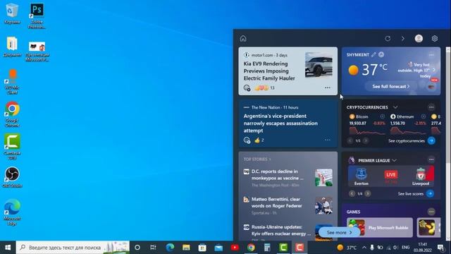Edit Shymkent weather location pencil icon
Viewport: 451px width, 254px height.
coord(373,54)
